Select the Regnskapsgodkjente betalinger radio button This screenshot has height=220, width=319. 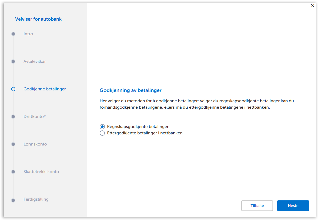point(102,127)
